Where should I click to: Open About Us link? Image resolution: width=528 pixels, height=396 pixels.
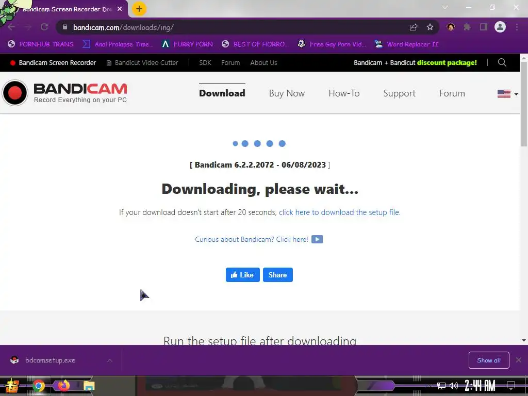(263, 62)
